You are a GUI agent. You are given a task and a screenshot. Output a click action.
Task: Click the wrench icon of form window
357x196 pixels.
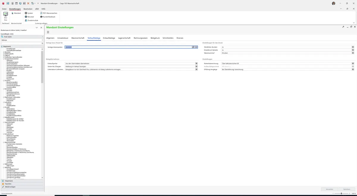[x=343, y=27]
